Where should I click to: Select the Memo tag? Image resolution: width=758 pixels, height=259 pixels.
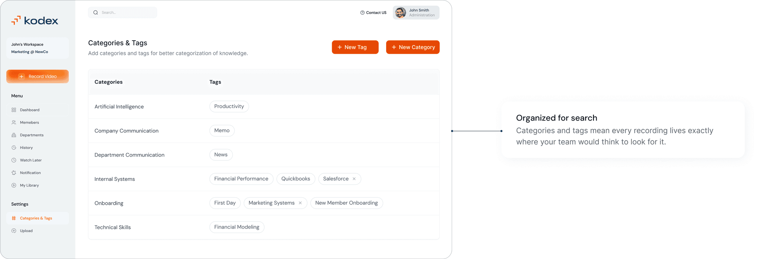click(222, 131)
